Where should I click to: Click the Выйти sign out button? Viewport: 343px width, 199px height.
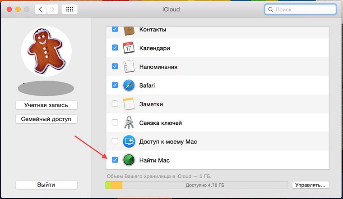[x=46, y=185]
